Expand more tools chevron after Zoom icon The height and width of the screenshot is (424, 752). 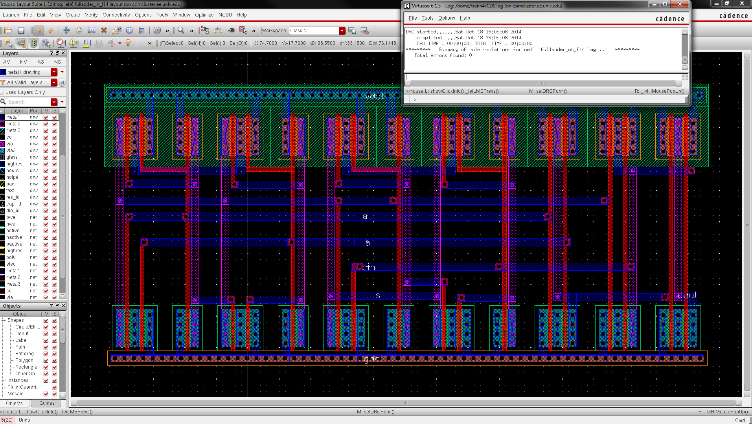click(192, 31)
